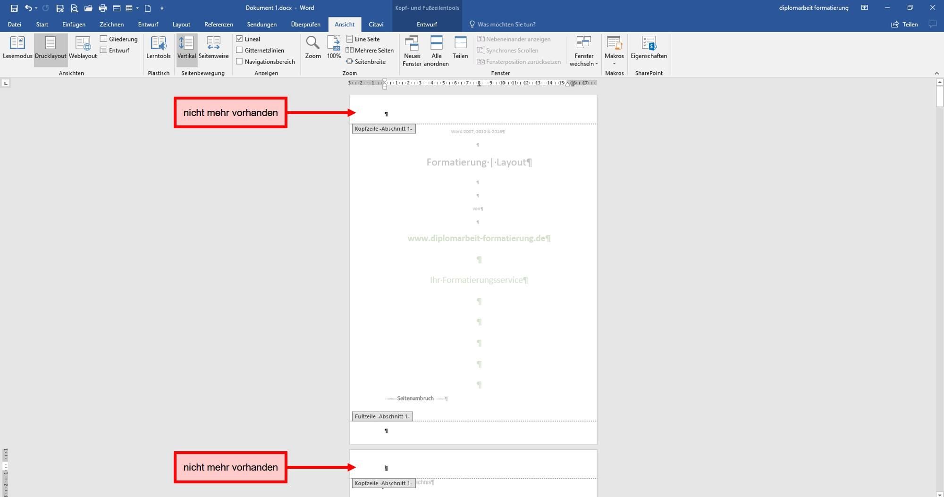The image size is (944, 497).
Task: Switch to the Start tab
Action: [42, 25]
